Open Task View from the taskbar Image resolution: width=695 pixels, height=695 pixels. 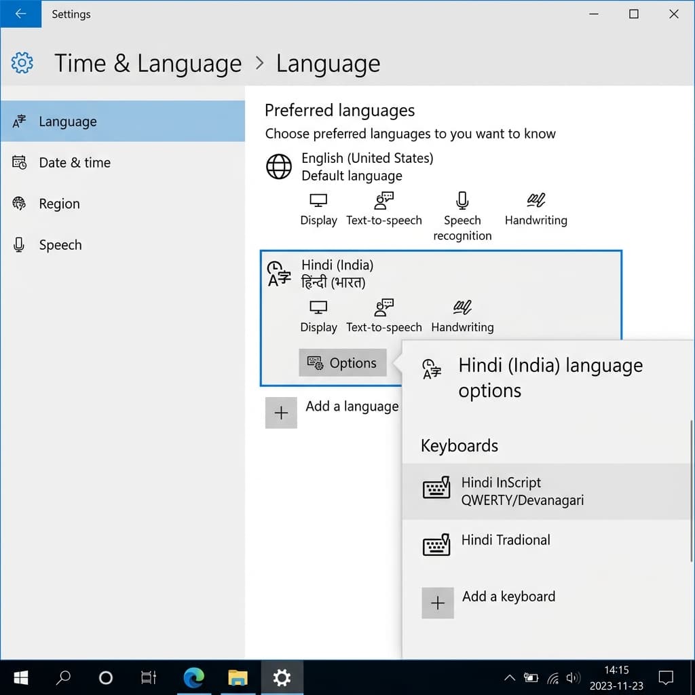pyautogui.click(x=149, y=677)
